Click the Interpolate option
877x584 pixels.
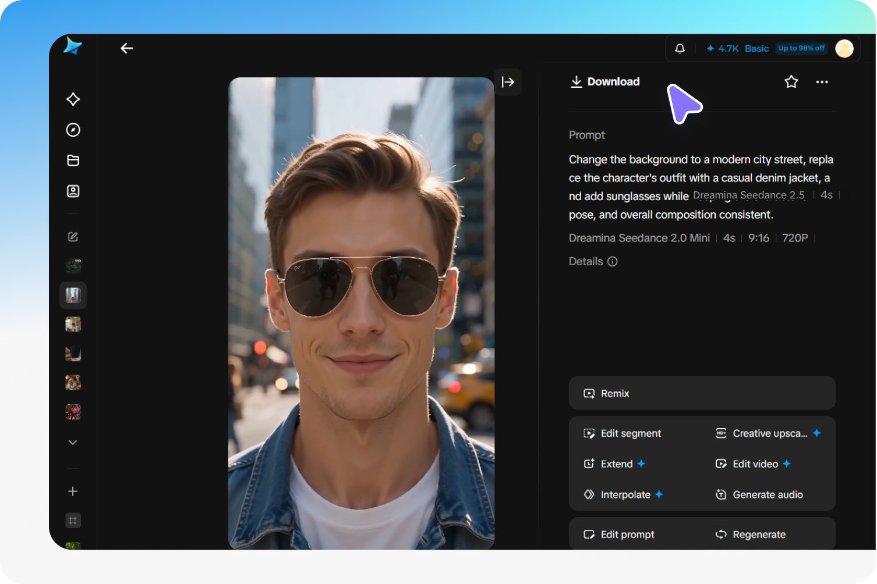pos(623,495)
